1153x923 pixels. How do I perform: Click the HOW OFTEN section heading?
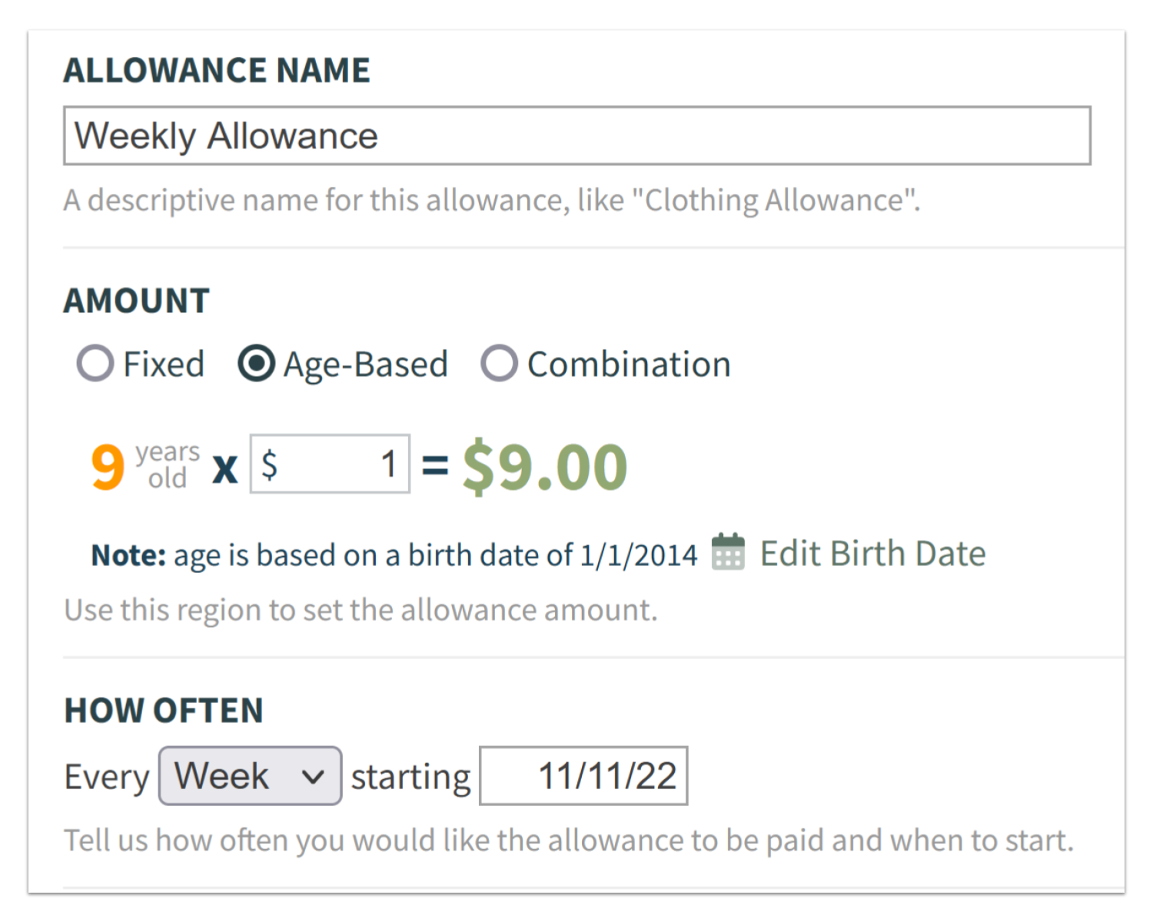pyautogui.click(x=164, y=710)
